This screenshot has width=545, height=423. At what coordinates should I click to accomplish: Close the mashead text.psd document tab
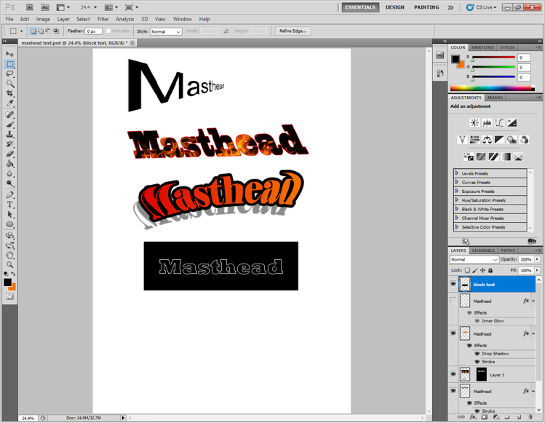pyautogui.click(x=132, y=43)
